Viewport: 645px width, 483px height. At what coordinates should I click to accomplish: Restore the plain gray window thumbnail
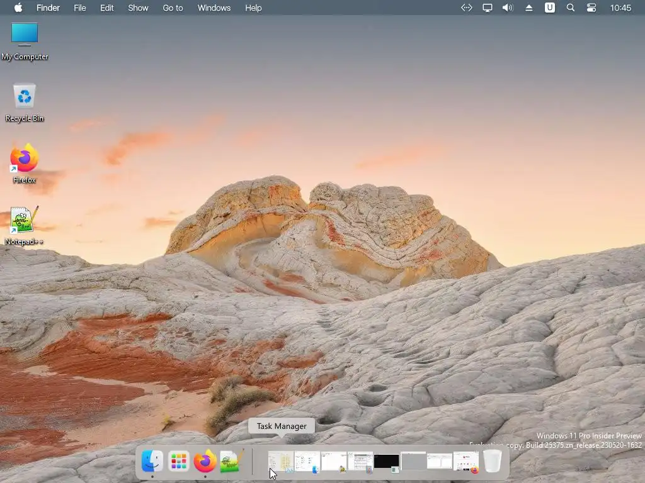point(413,461)
